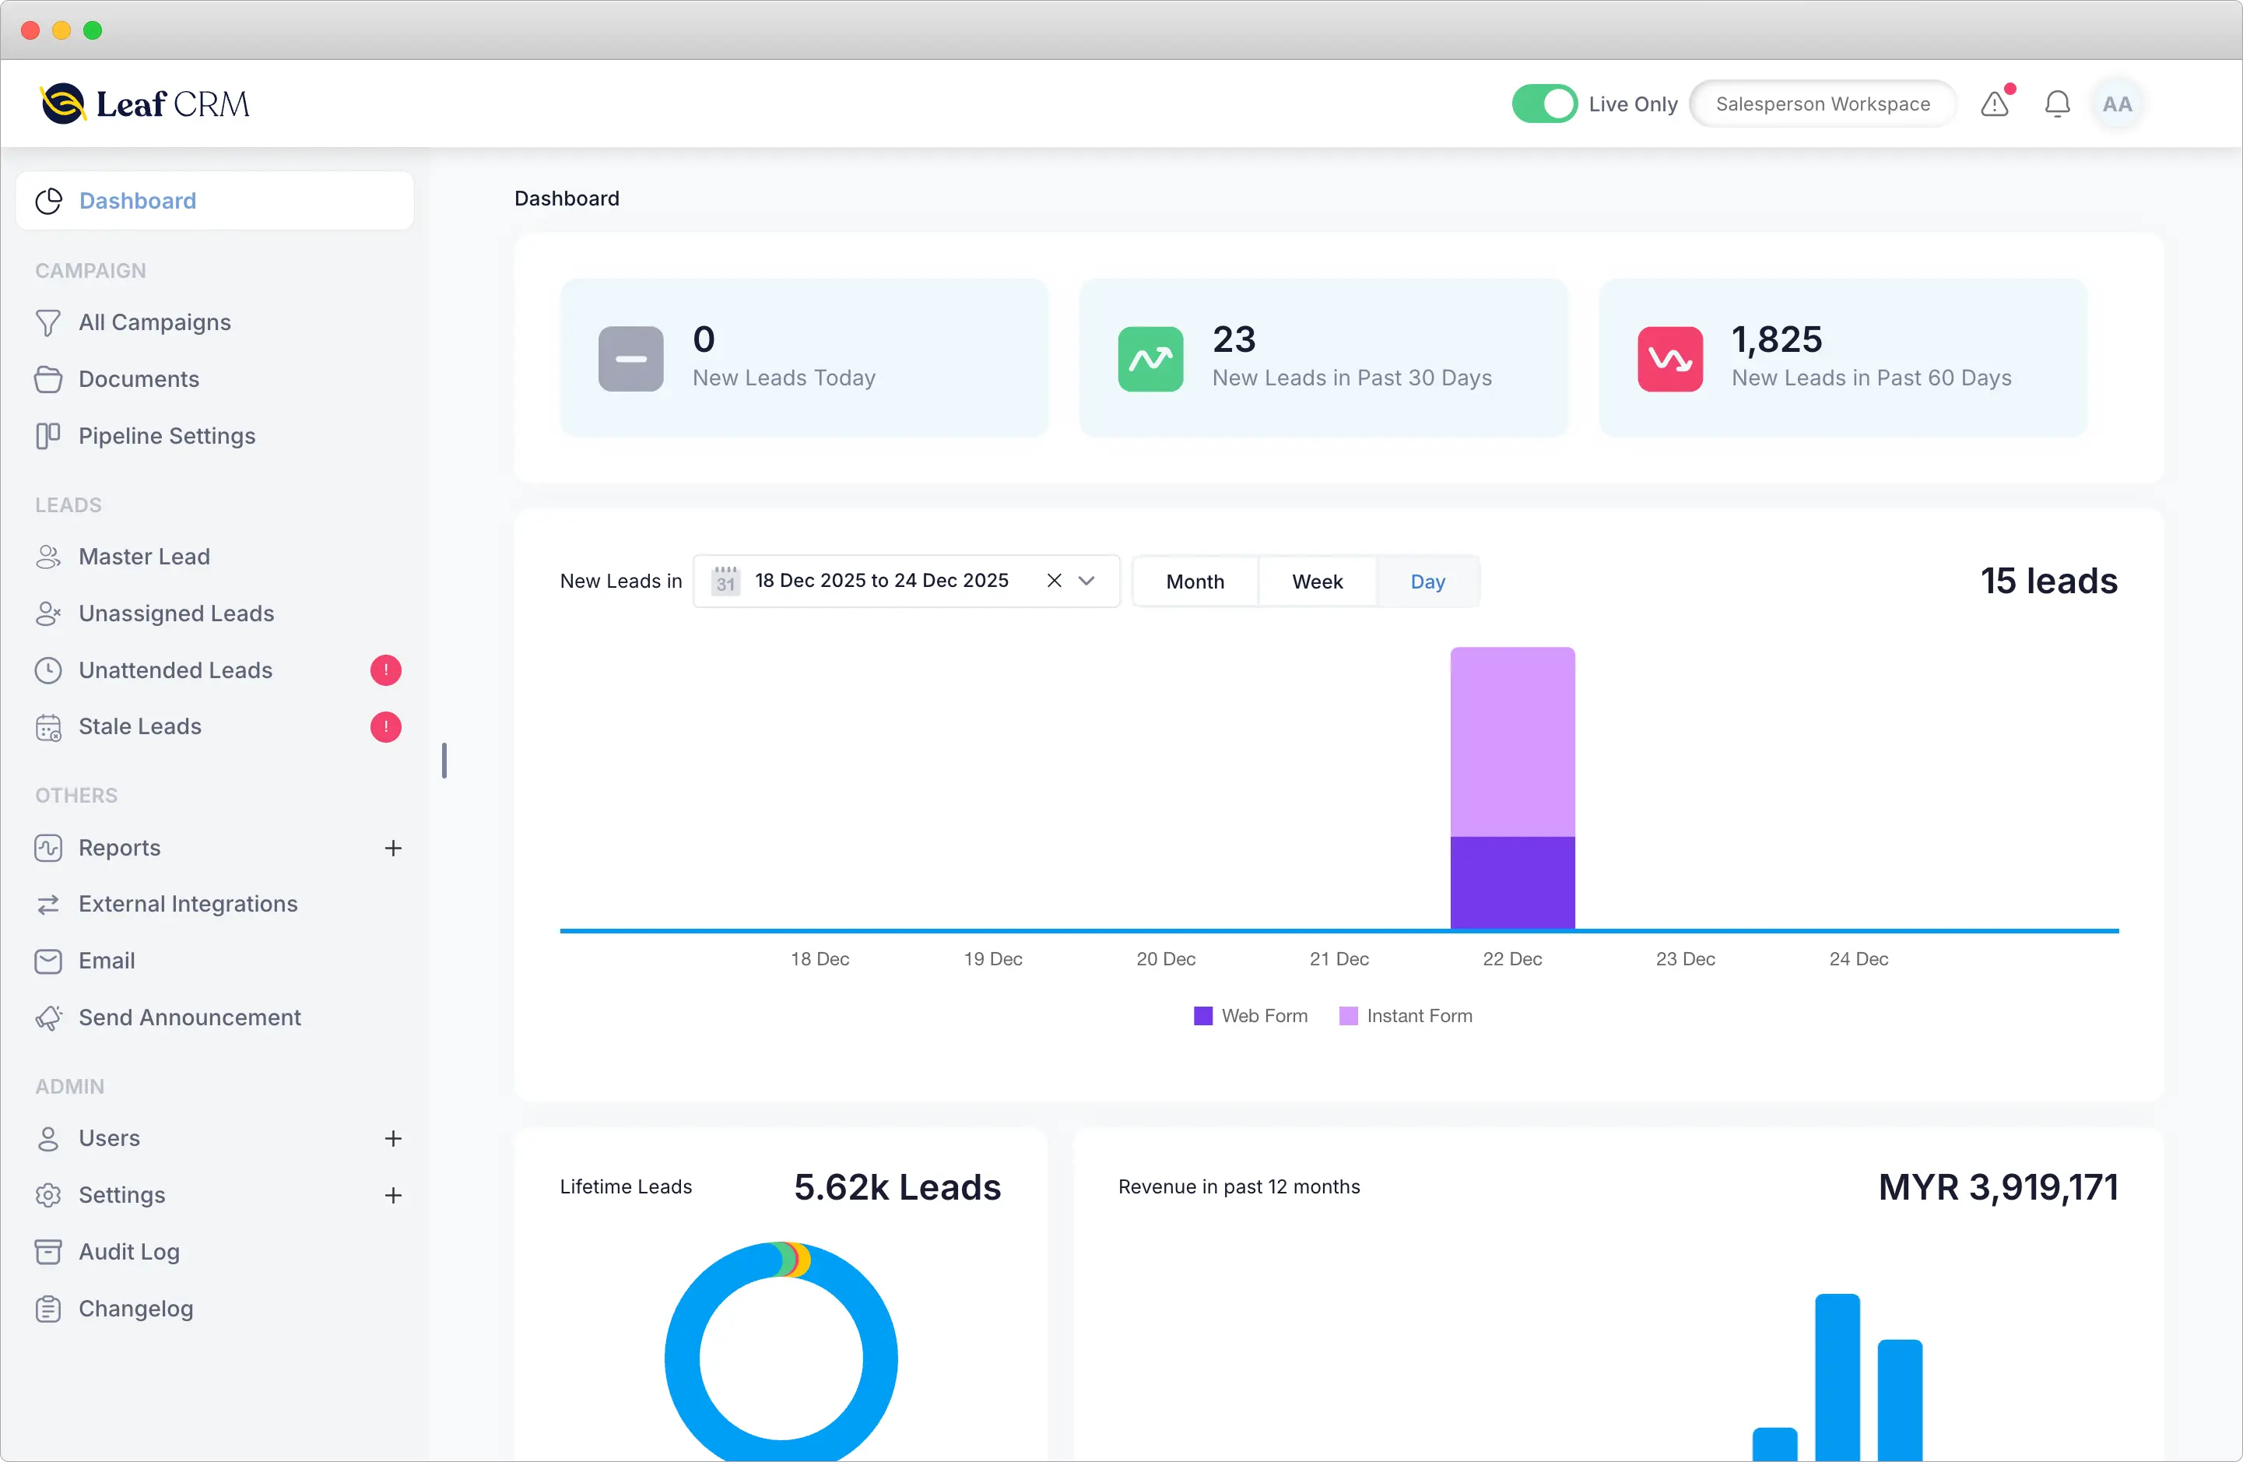Add a new Report via plus button

(x=393, y=848)
